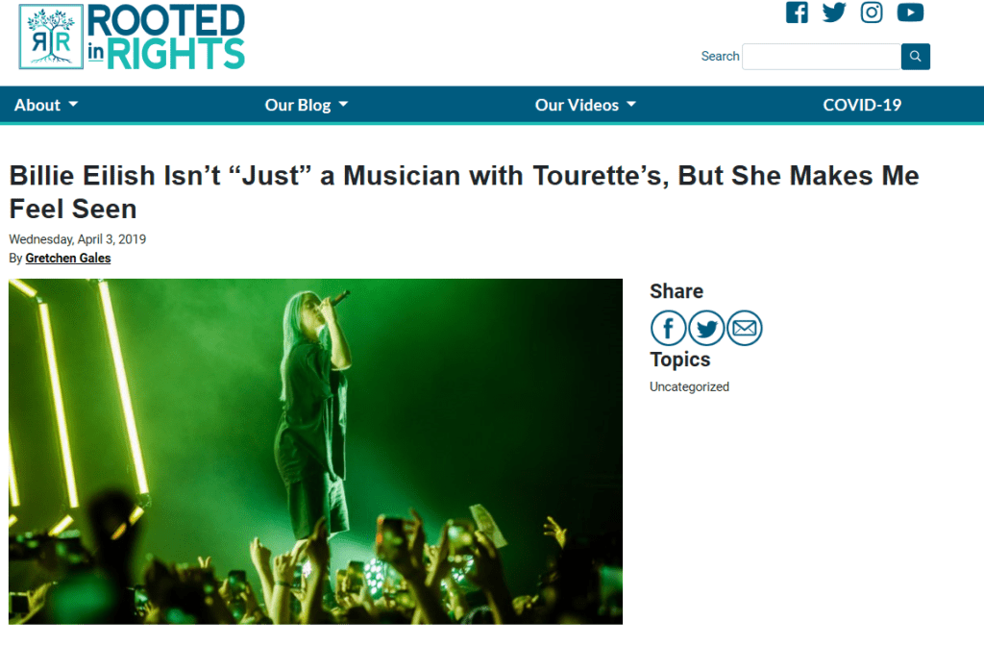Open the Facebook page icon in header

[x=797, y=12]
